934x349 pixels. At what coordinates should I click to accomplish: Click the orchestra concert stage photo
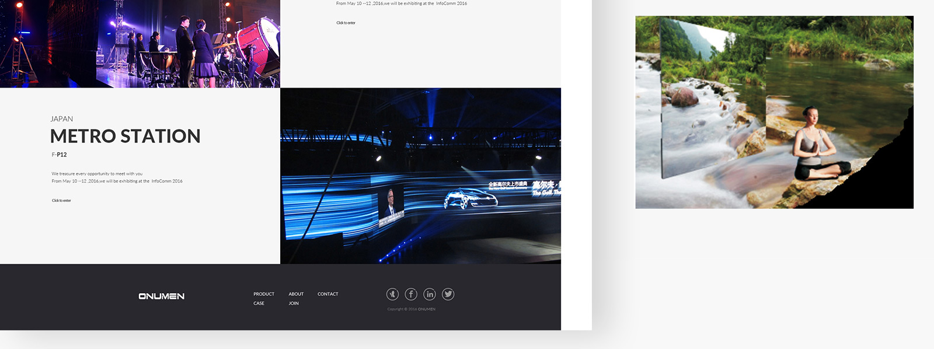coord(140,44)
